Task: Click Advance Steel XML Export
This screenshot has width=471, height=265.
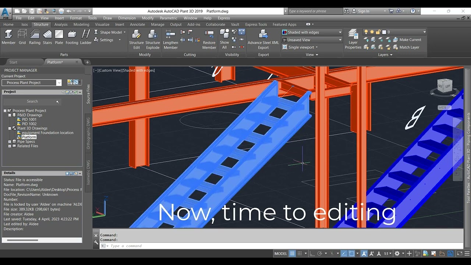Action: 263,39
